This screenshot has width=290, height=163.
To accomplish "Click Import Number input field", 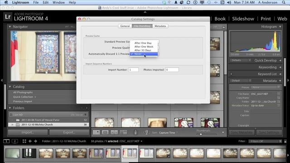I will click(x=134, y=70).
